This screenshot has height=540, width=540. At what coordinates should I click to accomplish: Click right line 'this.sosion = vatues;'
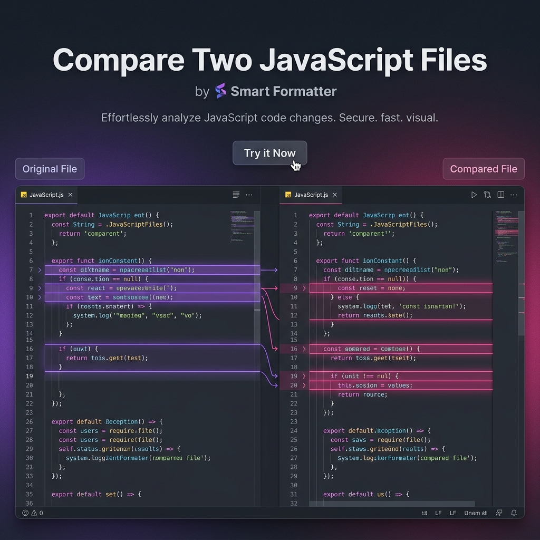pyautogui.click(x=401, y=385)
